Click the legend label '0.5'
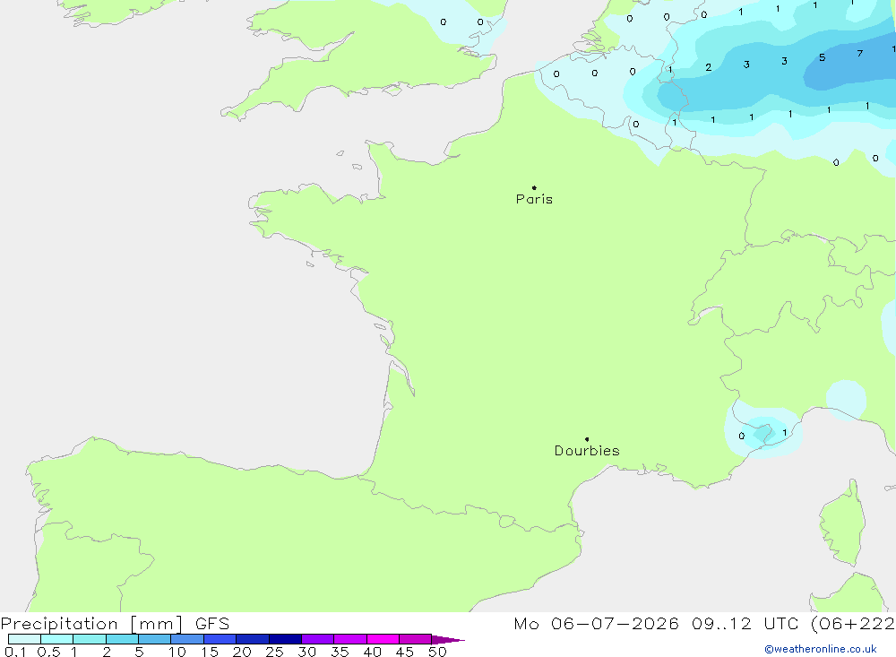Image resolution: width=896 pixels, height=657 pixels. click(x=48, y=652)
